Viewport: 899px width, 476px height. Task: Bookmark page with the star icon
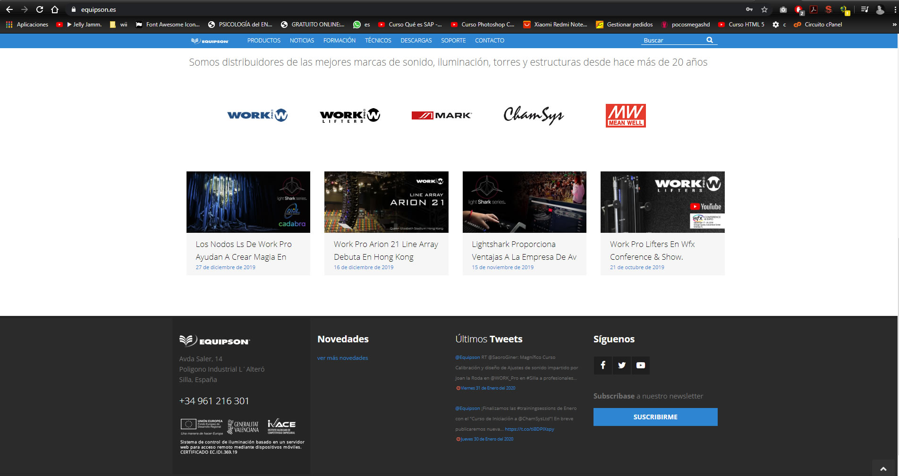(764, 9)
